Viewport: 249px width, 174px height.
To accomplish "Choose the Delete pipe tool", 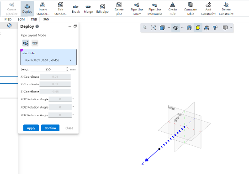I will 119,9.
